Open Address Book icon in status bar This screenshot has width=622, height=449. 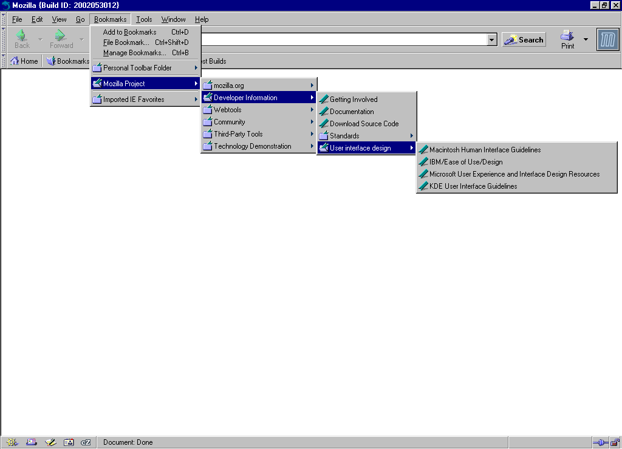pos(69,442)
